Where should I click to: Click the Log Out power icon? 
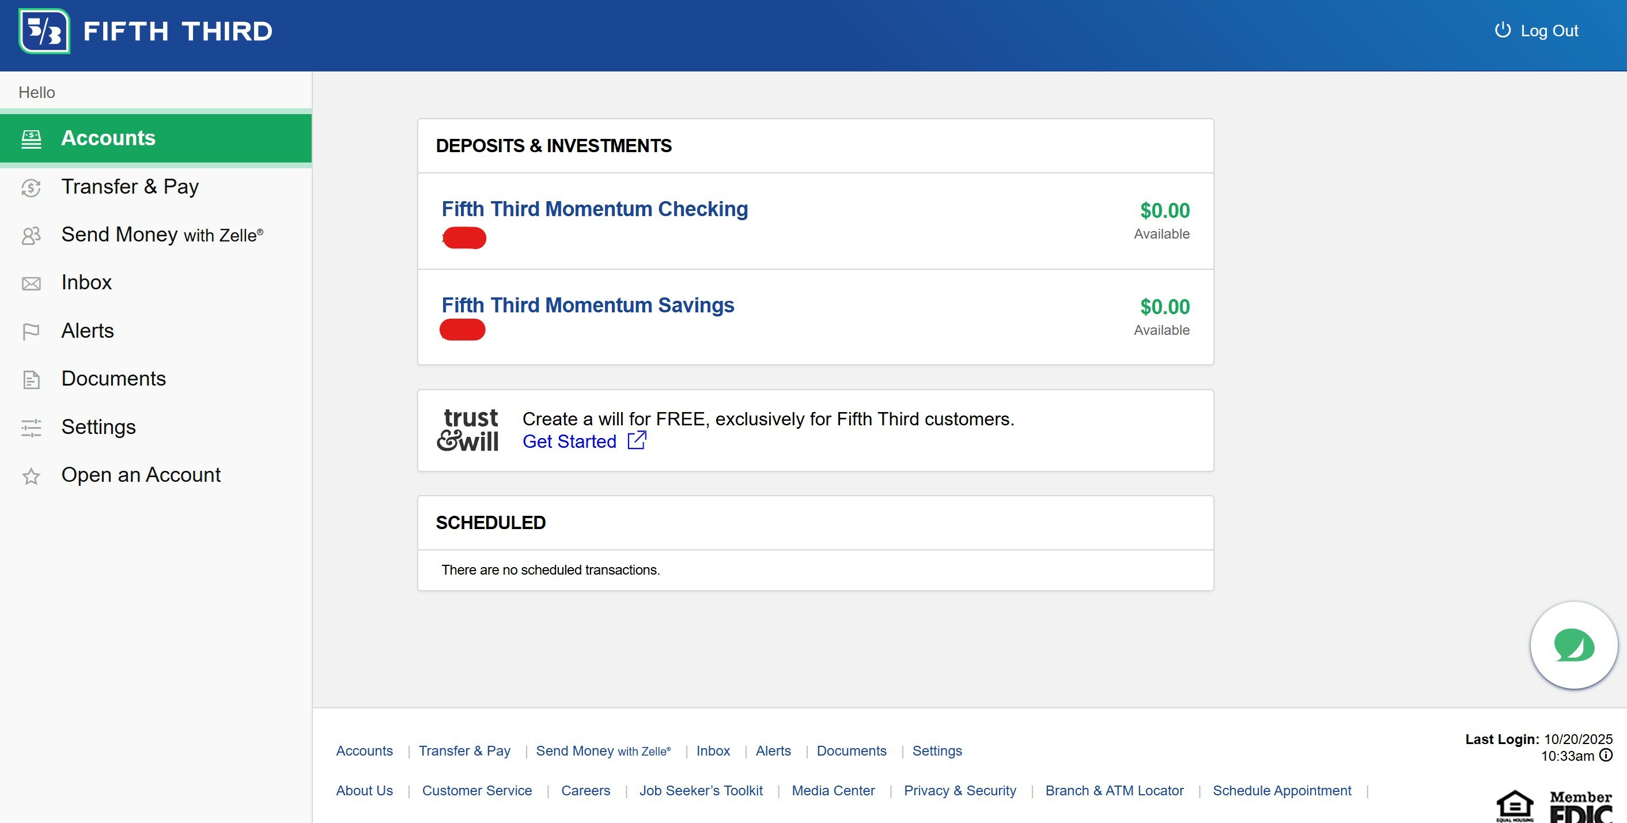(1503, 31)
